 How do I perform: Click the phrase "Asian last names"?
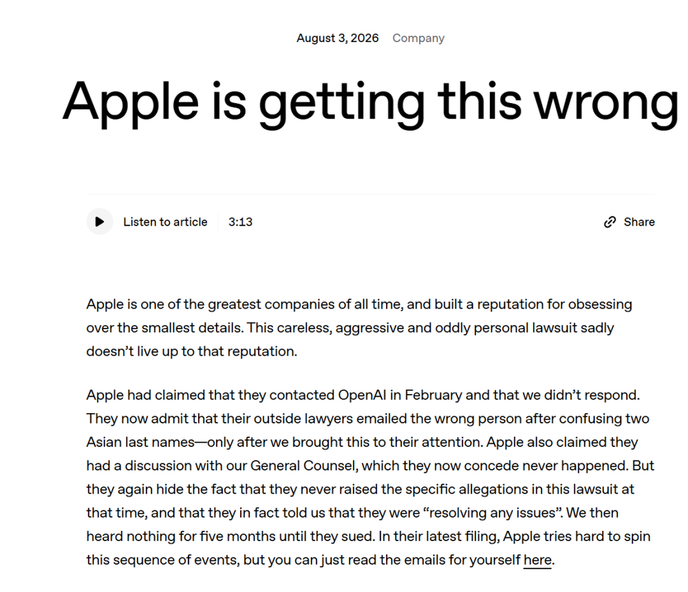140,442
